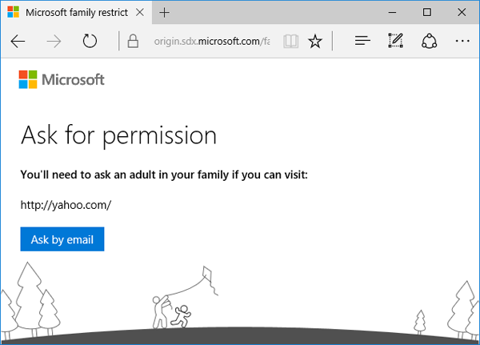Open the Share icon
Viewport: 480px width, 345px height.
click(x=427, y=41)
